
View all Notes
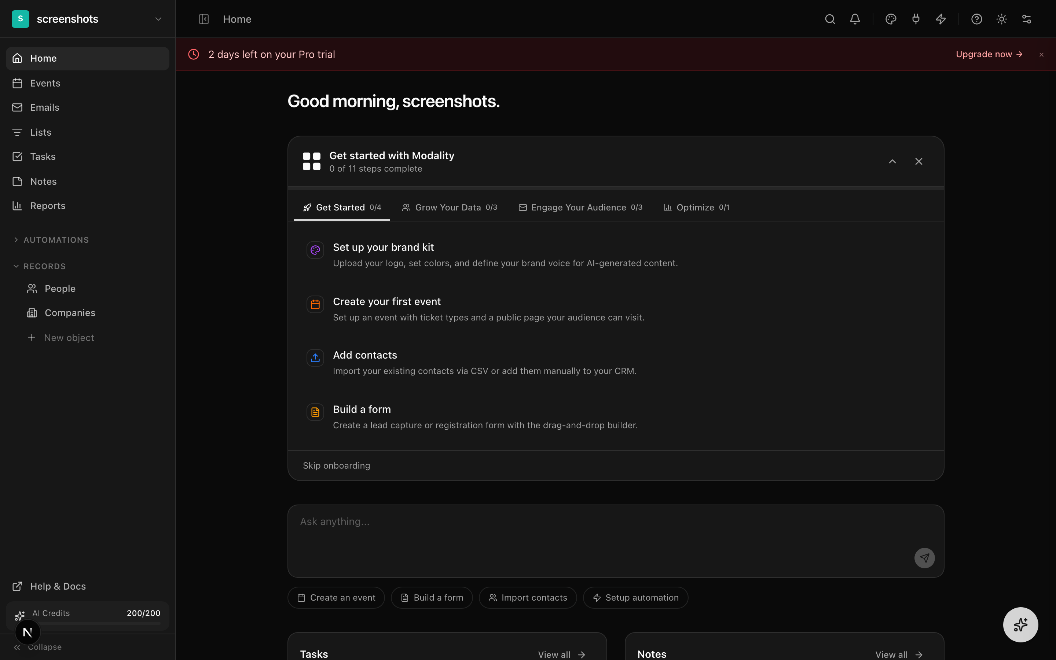point(899,654)
